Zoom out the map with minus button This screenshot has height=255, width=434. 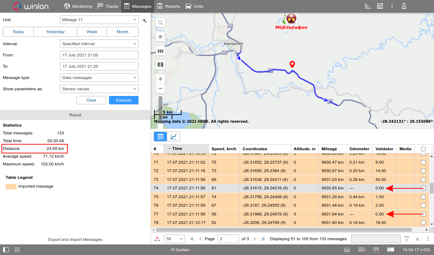(160, 89)
